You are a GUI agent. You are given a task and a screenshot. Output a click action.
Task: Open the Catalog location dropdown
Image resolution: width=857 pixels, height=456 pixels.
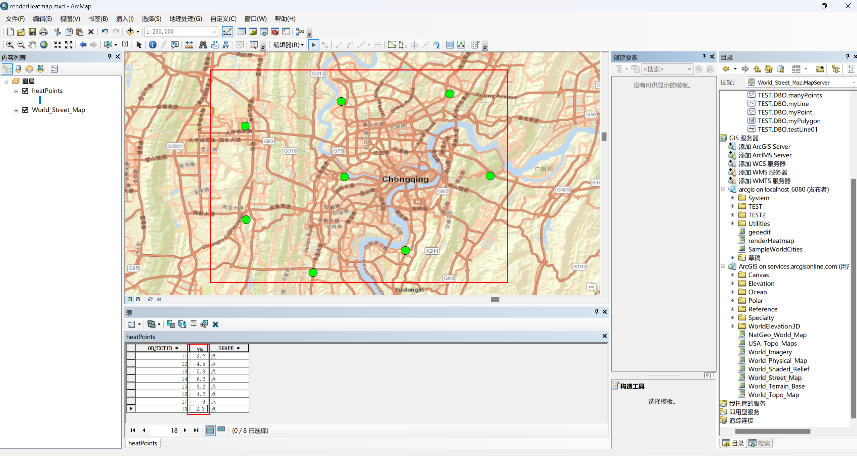coord(853,83)
